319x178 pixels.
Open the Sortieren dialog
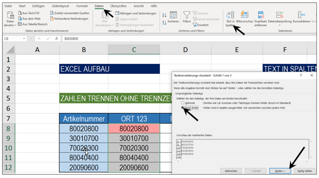pos(173,17)
